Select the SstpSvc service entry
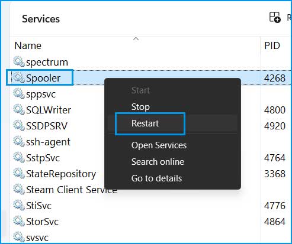292x244 pixels. [151, 158]
